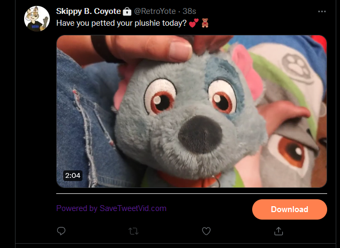The image size is (340, 248).
Task: Click the 2:04 video duration badge
Action: click(x=73, y=175)
